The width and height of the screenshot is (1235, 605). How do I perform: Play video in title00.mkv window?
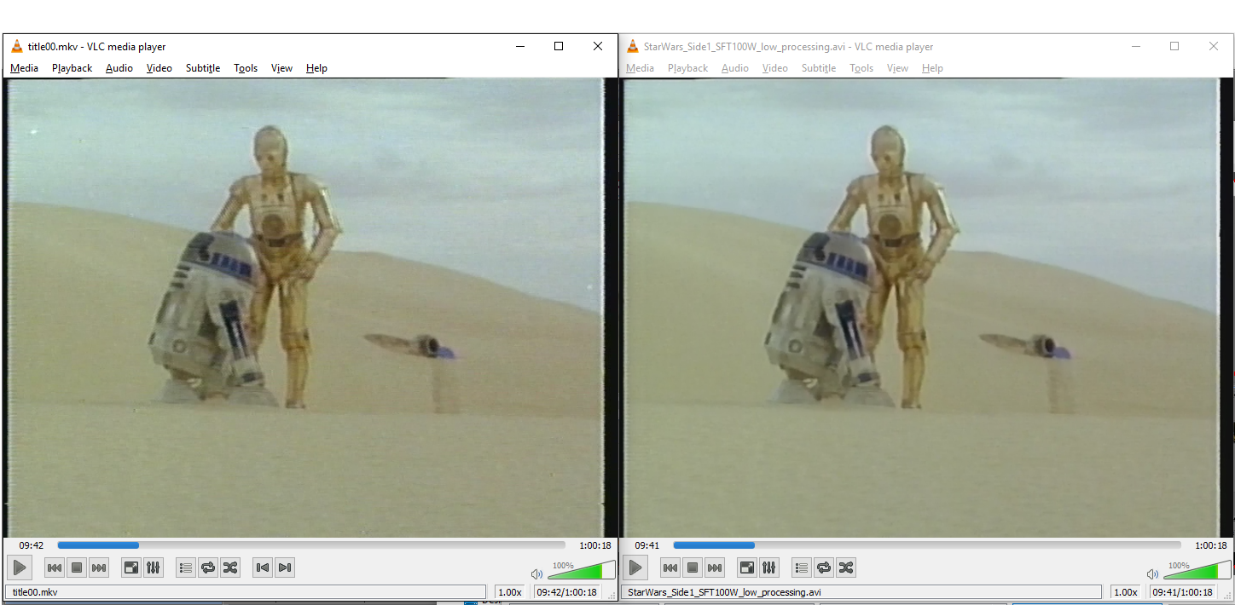coord(20,568)
